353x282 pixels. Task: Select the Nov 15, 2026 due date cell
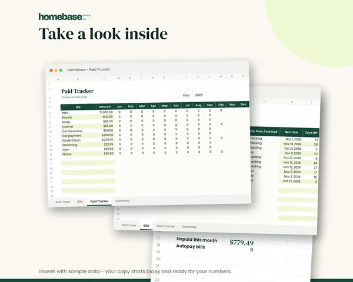click(291, 167)
